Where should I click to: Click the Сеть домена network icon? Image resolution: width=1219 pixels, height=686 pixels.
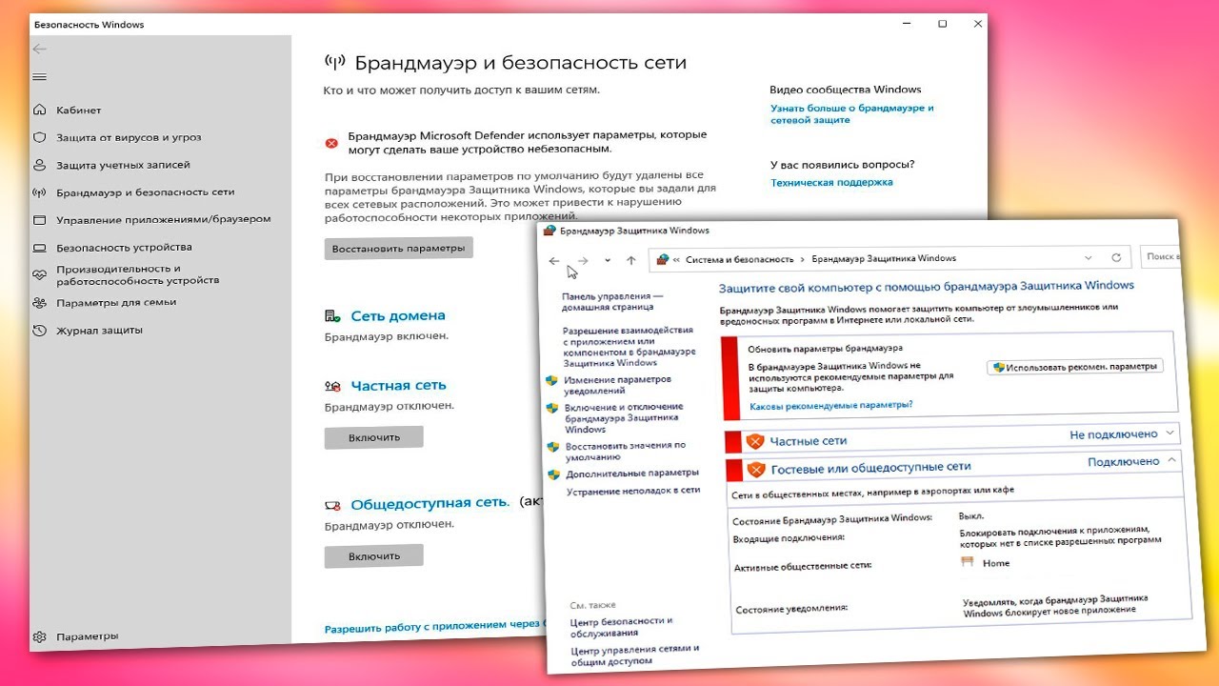(x=332, y=315)
